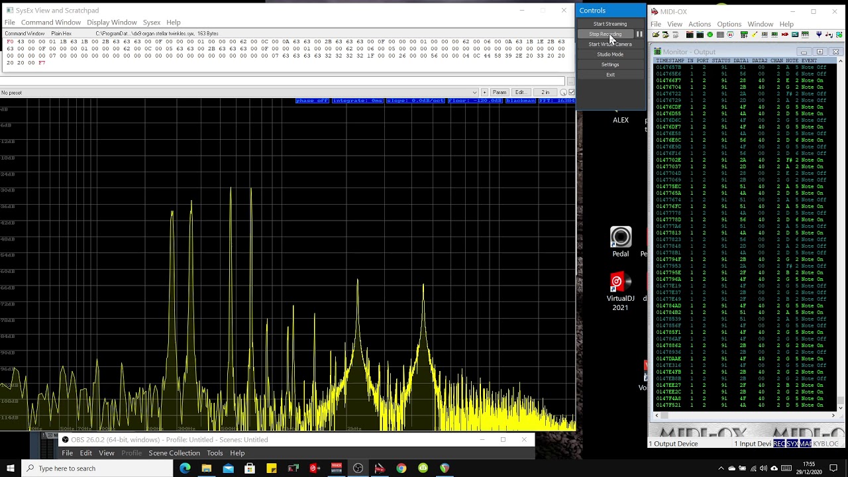Screen dimensions: 848x477
Task: Open the FFT size selector
Action: [556, 101]
